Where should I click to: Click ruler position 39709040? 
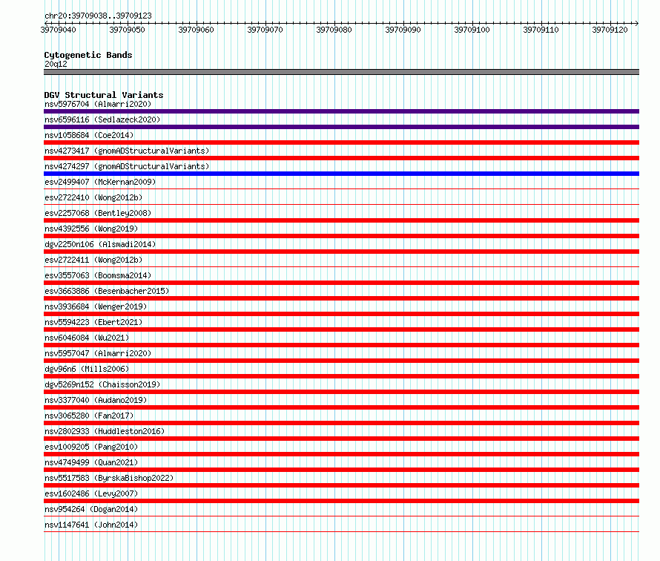tap(58, 30)
